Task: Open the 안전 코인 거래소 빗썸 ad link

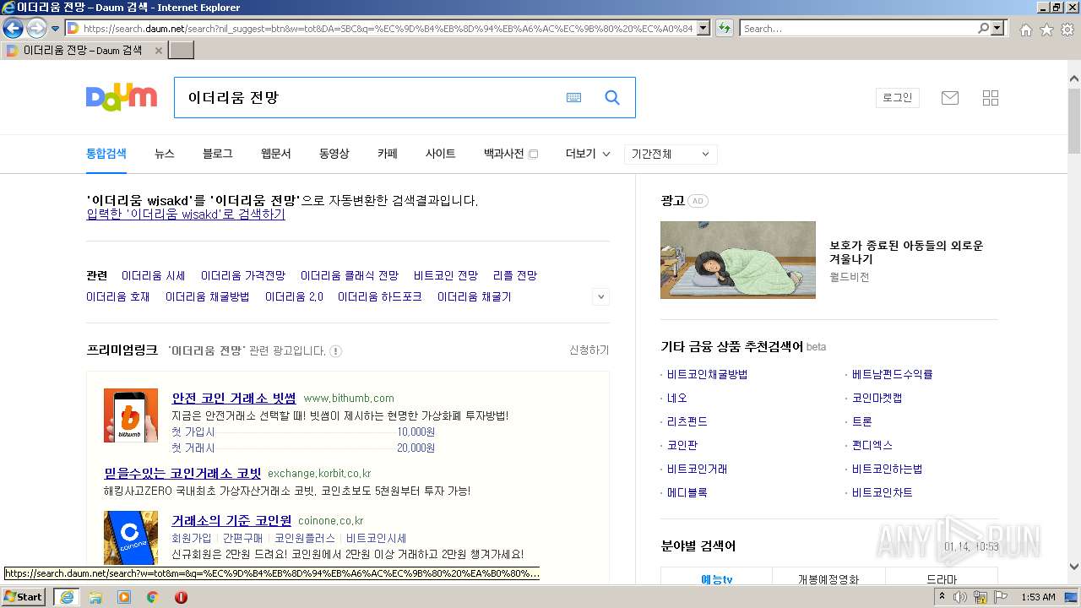Action: [x=234, y=398]
